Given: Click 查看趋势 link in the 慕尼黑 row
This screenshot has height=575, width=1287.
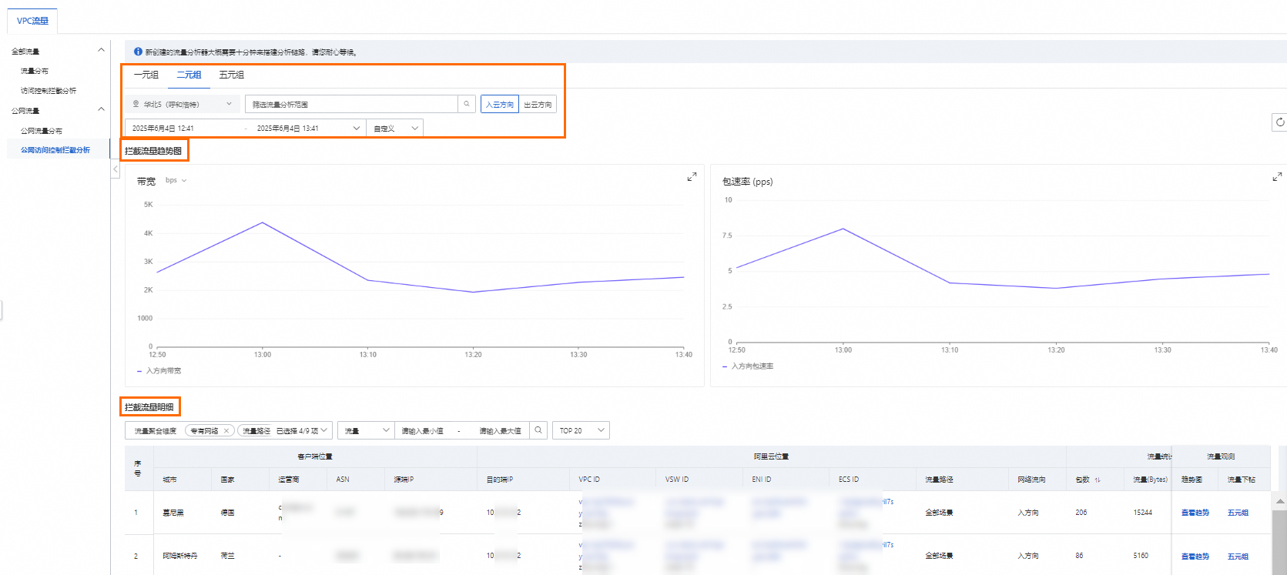Looking at the screenshot, I should click(1195, 513).
